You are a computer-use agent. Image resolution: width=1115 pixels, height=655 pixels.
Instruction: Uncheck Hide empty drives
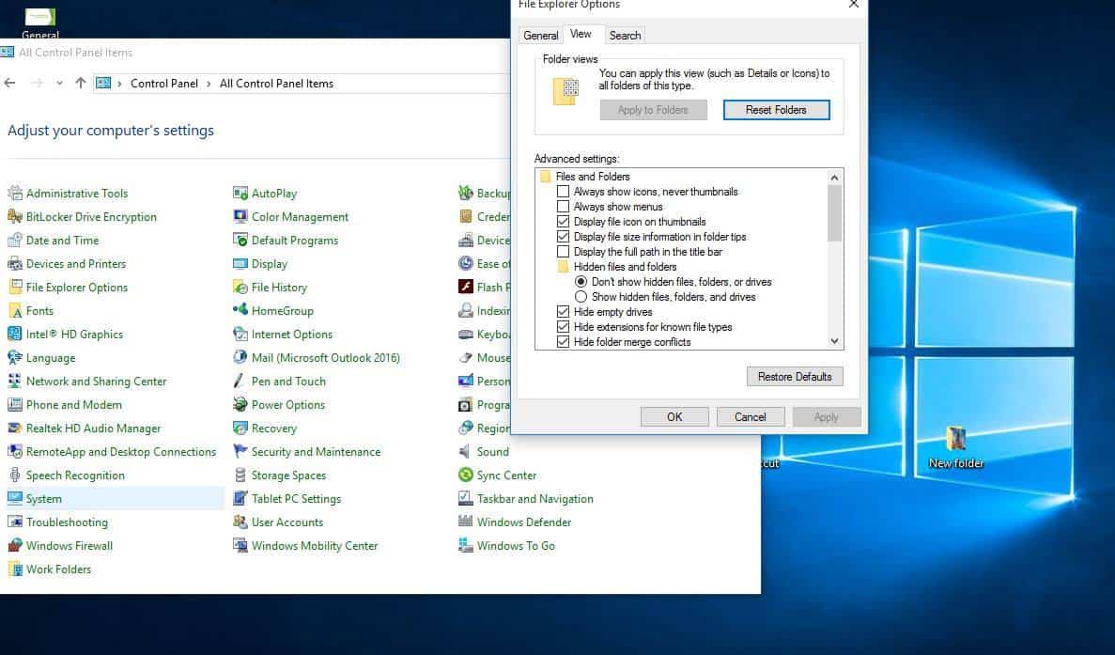tap(564, 311)
